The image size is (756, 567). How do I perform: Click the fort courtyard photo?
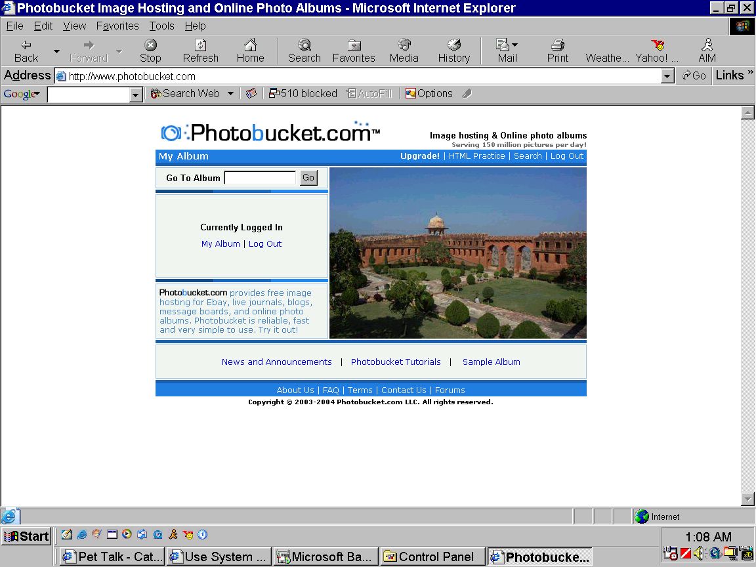click(457, 253)
